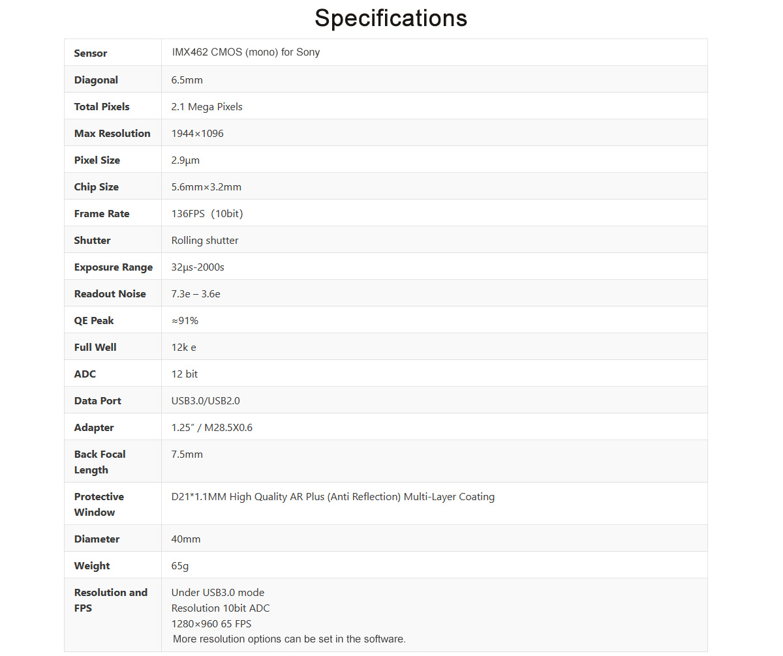Image resolution: width=783 pixels, height=656 pixels.
Task: Click the Back Focal Length label
Action: [100, 462]
